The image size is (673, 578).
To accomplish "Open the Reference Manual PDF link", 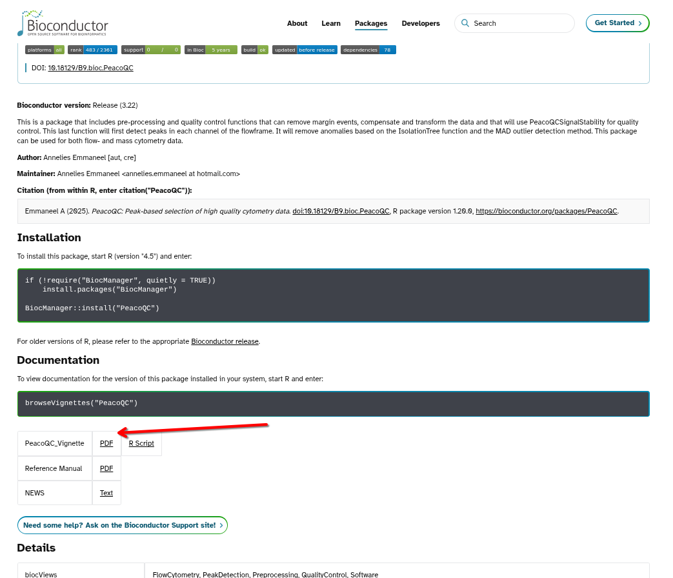I will coord(106,468).
